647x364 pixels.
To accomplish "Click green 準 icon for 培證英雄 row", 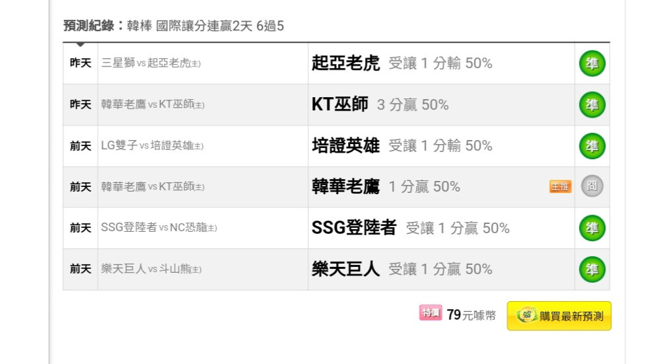I will coord(592,146).
